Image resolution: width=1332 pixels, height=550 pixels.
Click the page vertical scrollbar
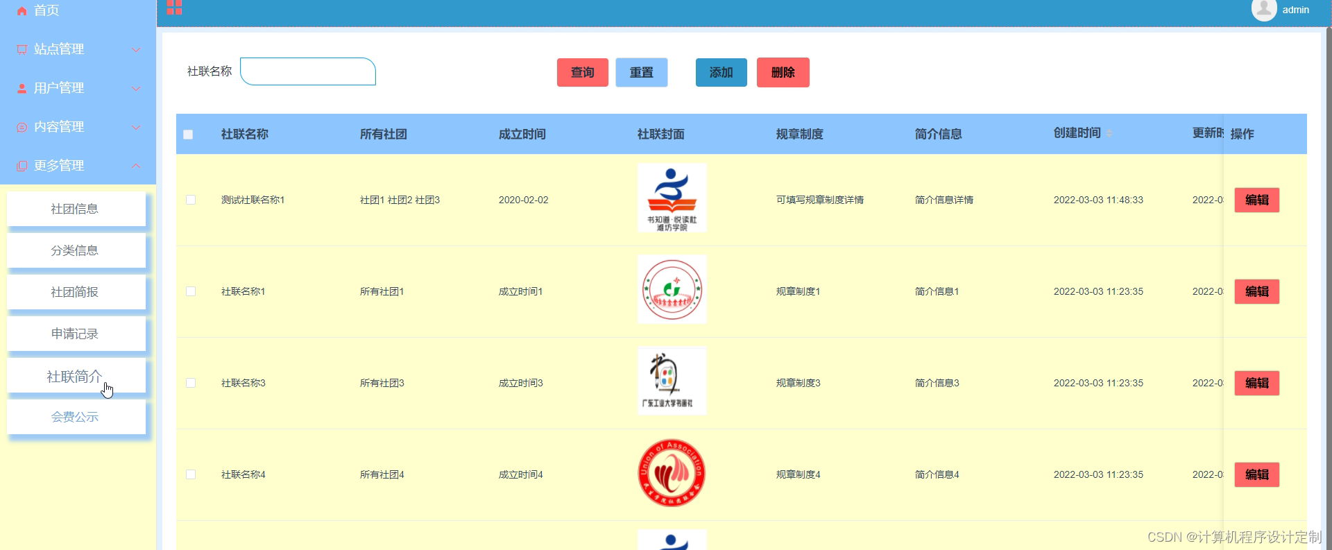coord(1329,288)
